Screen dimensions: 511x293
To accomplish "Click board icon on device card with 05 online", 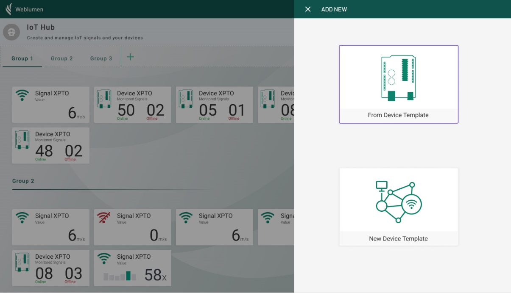I will click(x=186, y=99).
